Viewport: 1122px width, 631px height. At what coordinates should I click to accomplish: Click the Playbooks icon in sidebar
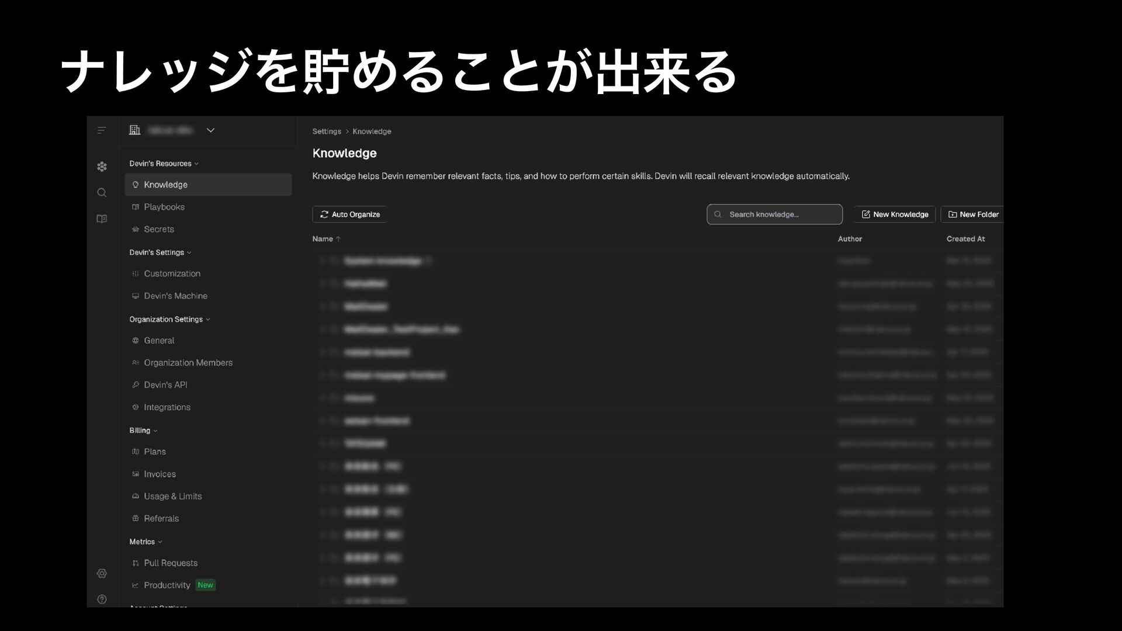136,207
